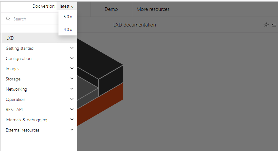Viewport: 278px width, 151px height.
Task: Open the Storage section link
Action: pyautogui.click(x=13, y=79)
